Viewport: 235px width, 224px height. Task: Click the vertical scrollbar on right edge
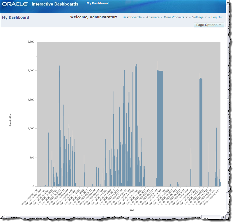pos(228,99)
